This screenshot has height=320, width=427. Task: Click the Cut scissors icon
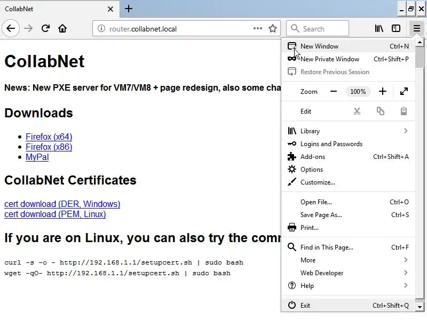click(357, 111)
